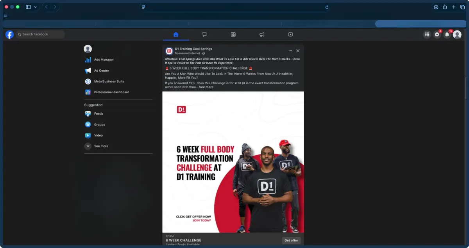The width and height of the screenshot is (469, 248).
Task: Click the Groups icon
Action: [88, 124]
